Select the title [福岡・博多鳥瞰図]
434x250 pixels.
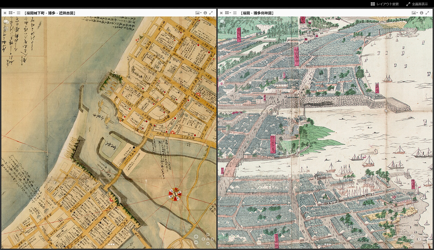257,13
